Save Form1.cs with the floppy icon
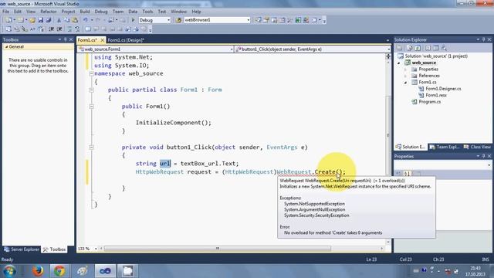 point(41,20)
